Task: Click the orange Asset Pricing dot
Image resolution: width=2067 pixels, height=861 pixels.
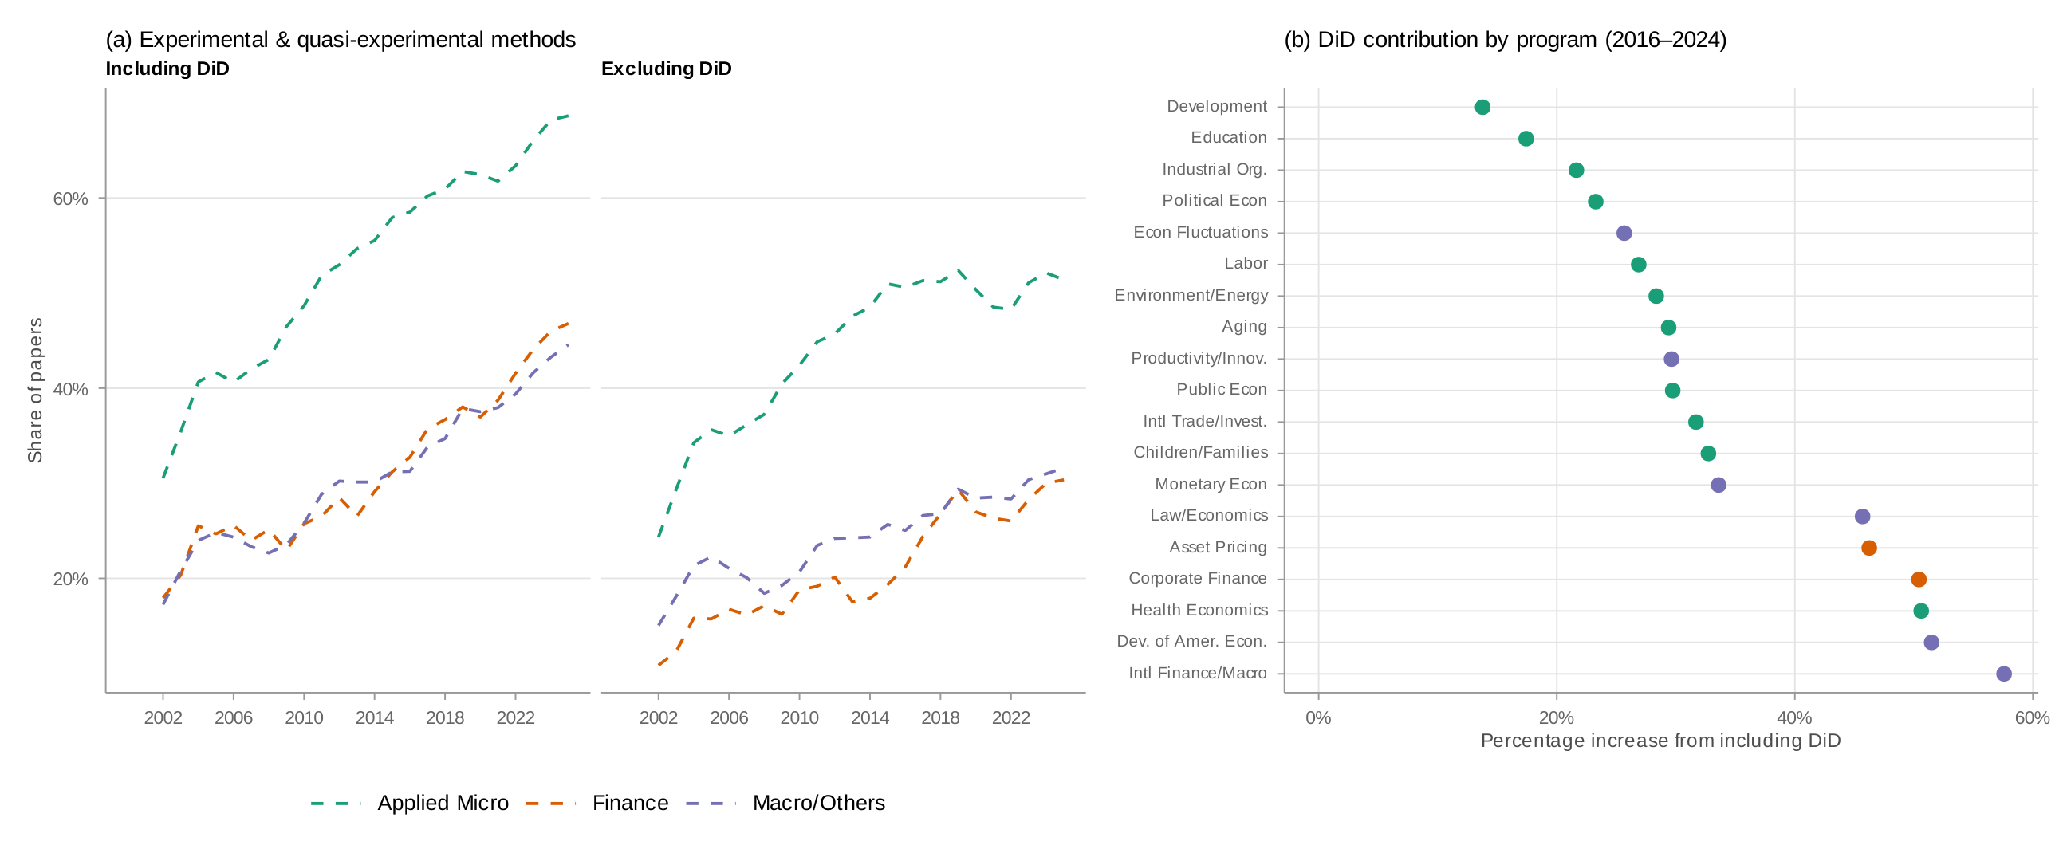Action: (x=1868, y=548)
